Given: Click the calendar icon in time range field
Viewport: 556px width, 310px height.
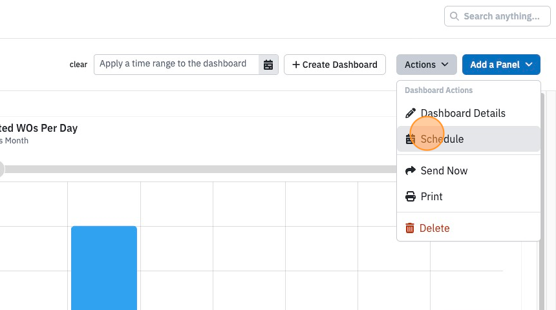Looking at the screenshot, I should pyautogui.click(x=268, y=65).
